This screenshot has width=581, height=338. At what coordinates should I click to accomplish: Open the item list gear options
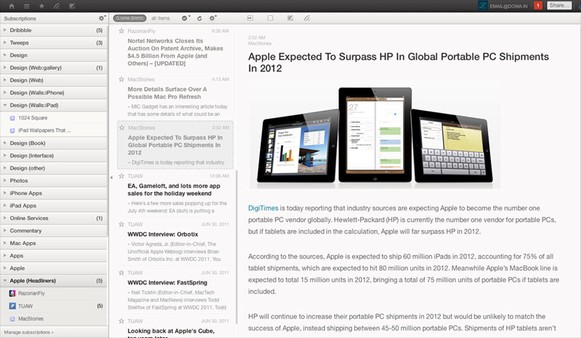pyautogui.click(x=213, y=17)
